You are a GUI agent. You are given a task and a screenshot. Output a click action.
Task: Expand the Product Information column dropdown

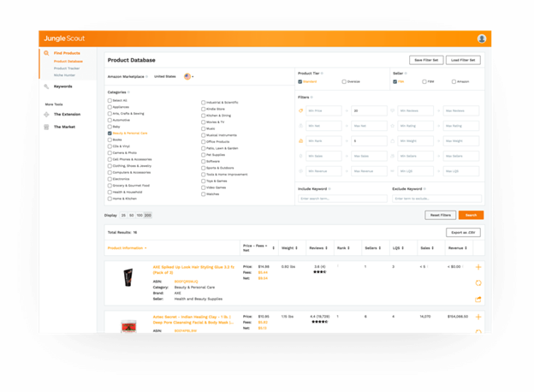coord(145,248)
